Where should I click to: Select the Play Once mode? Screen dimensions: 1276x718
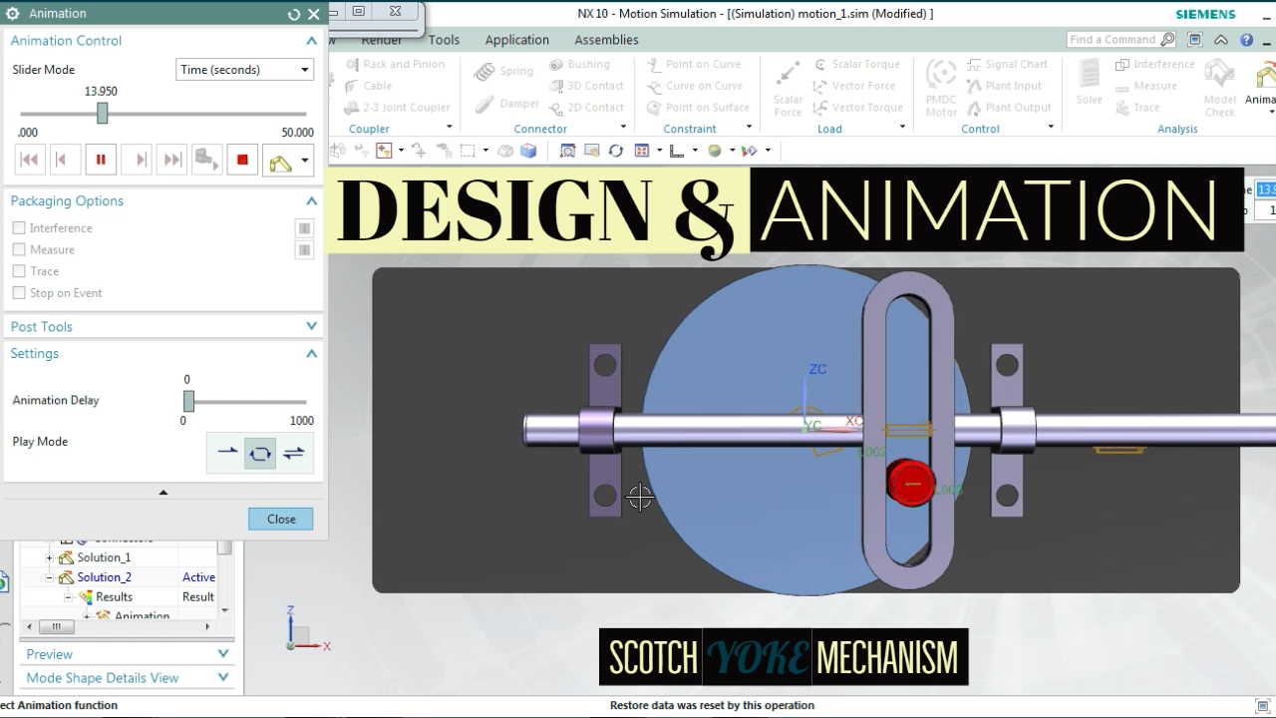click(226, 453)
